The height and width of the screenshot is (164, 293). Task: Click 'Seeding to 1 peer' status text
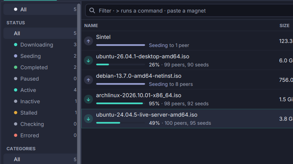point(169,45)
